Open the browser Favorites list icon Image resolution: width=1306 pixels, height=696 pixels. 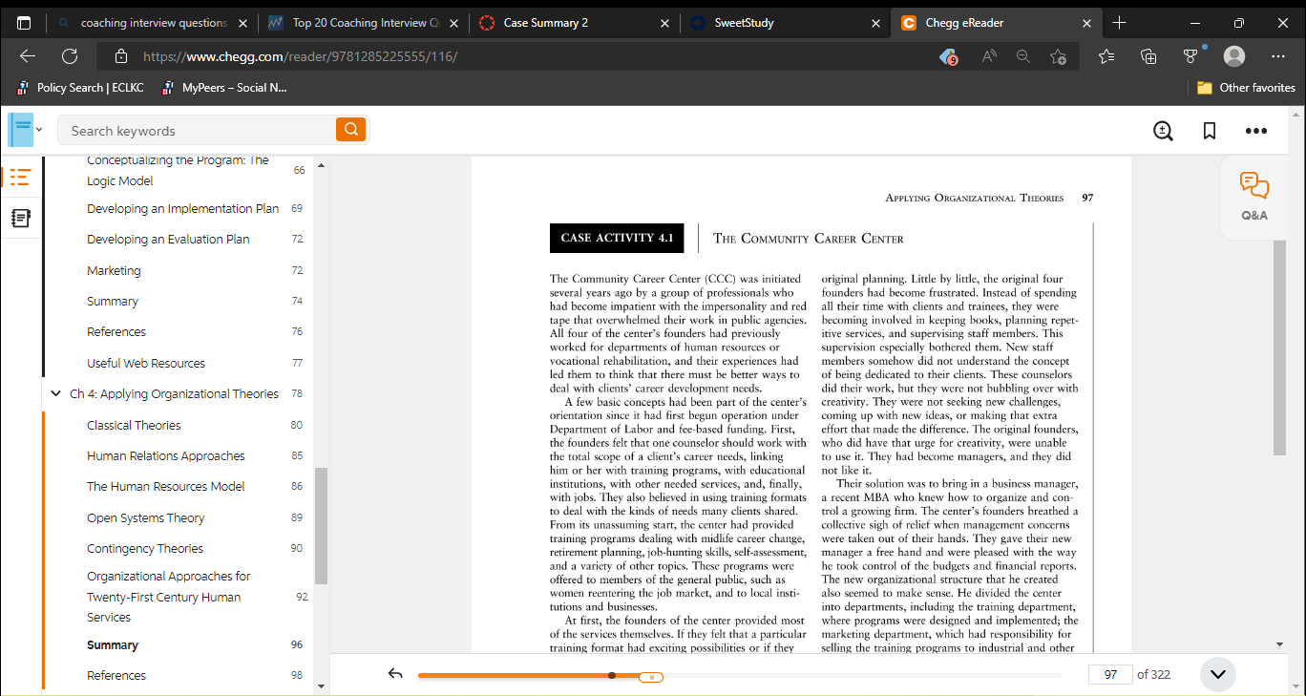[1106, 56]
